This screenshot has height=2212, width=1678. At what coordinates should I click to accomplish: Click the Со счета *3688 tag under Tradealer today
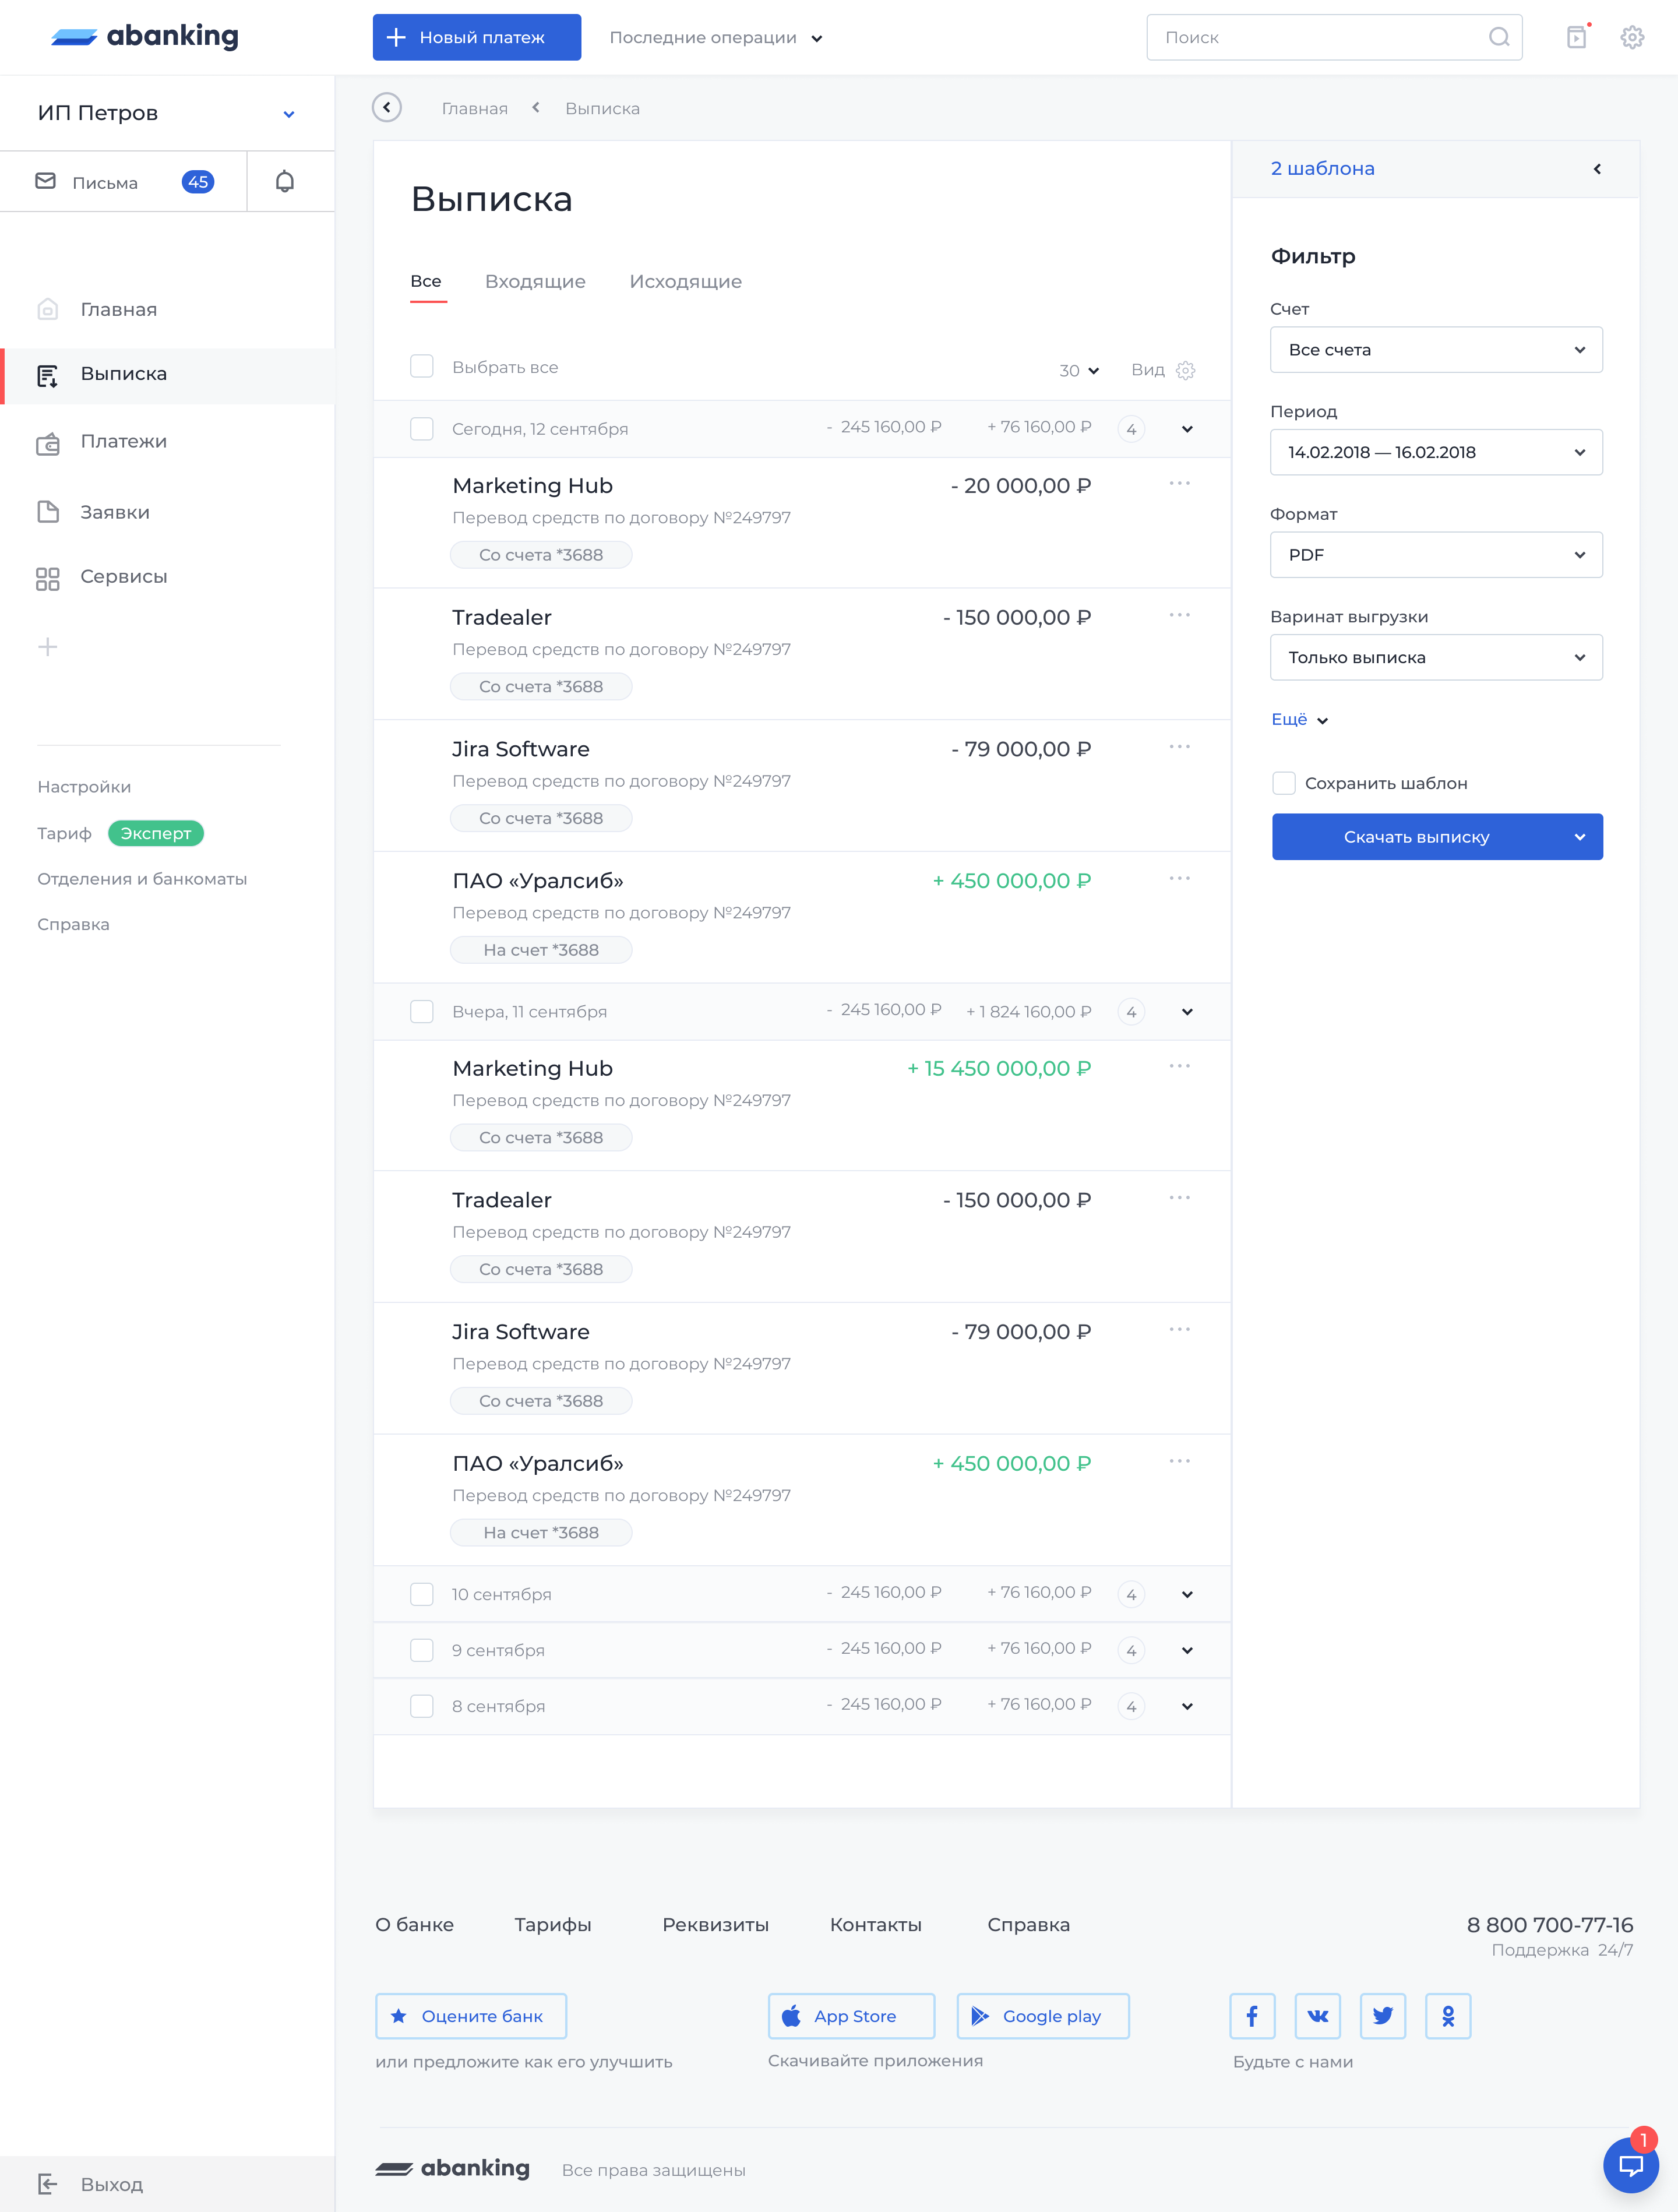pyautogui.click(x=541, y=687)
